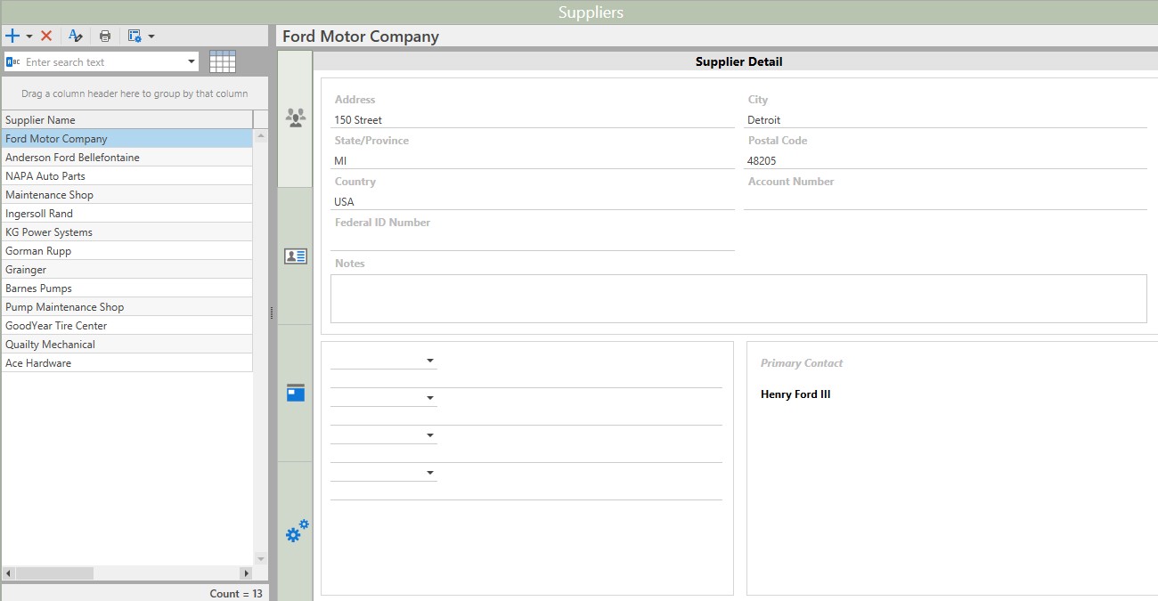Pick Ace Hardware from the supplier list
The width and height of the screenshot is (1158, 601).
(127, 363)
